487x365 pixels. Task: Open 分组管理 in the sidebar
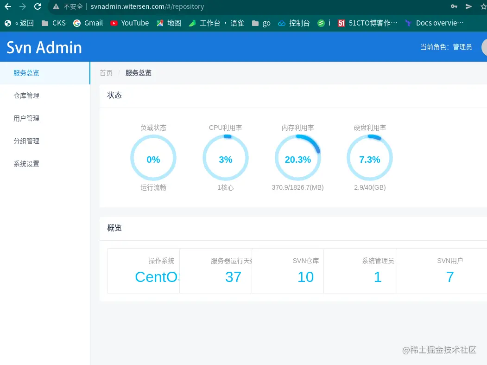pos(45,141)
